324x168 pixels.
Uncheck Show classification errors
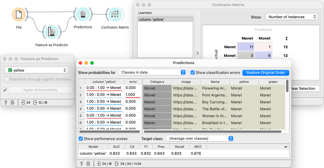tap(193, 72)
